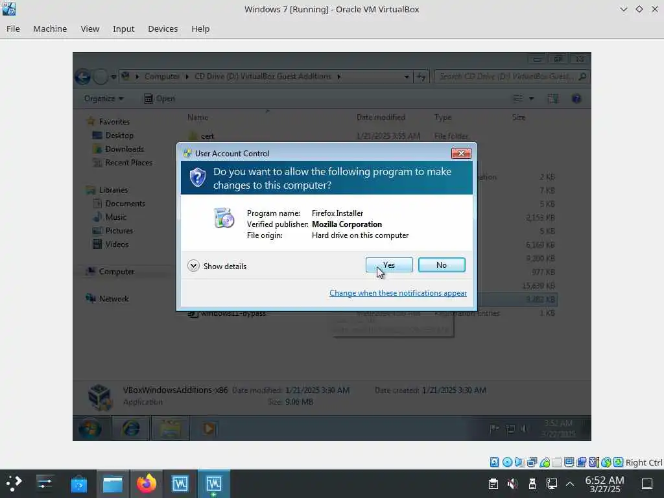
Task: Open the Machine menu
Action: coord(50,29)
